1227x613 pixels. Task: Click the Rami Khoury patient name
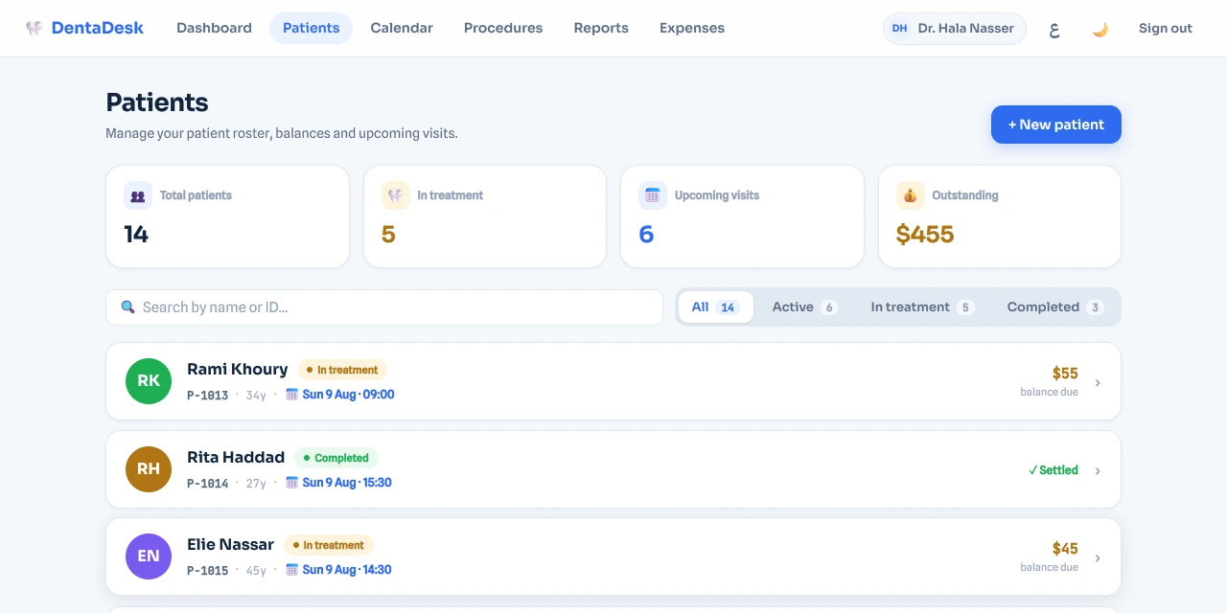[x=238, y=370]
